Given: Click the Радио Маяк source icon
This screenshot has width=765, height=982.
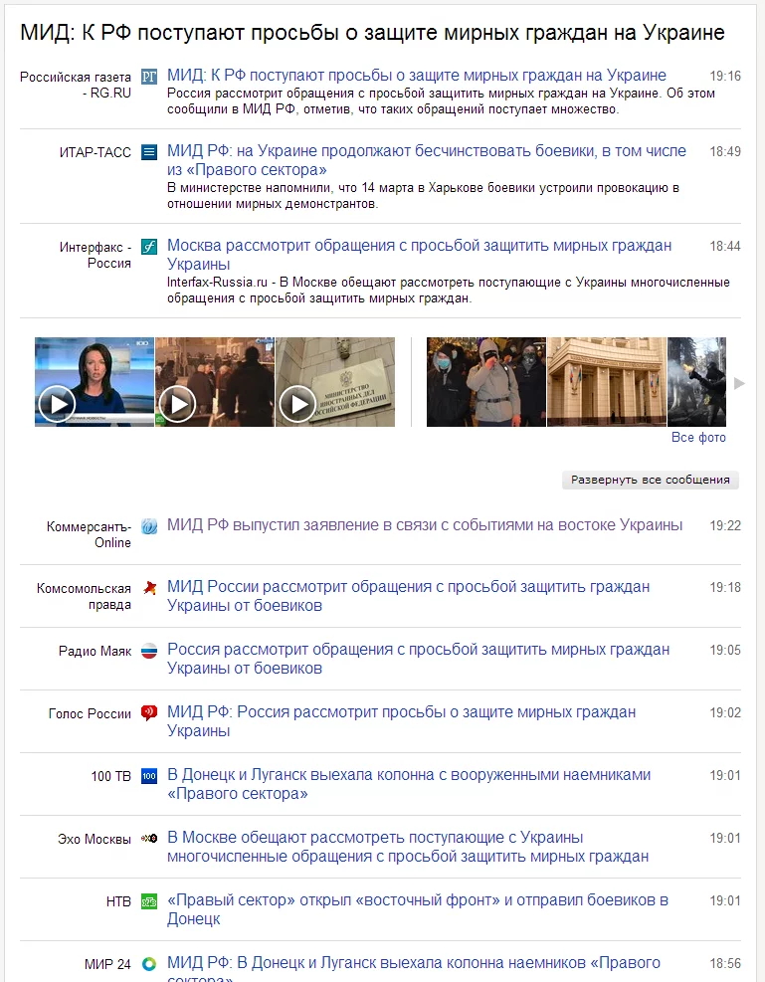Looking at the screenshot, I should click(x=149, y=651).
